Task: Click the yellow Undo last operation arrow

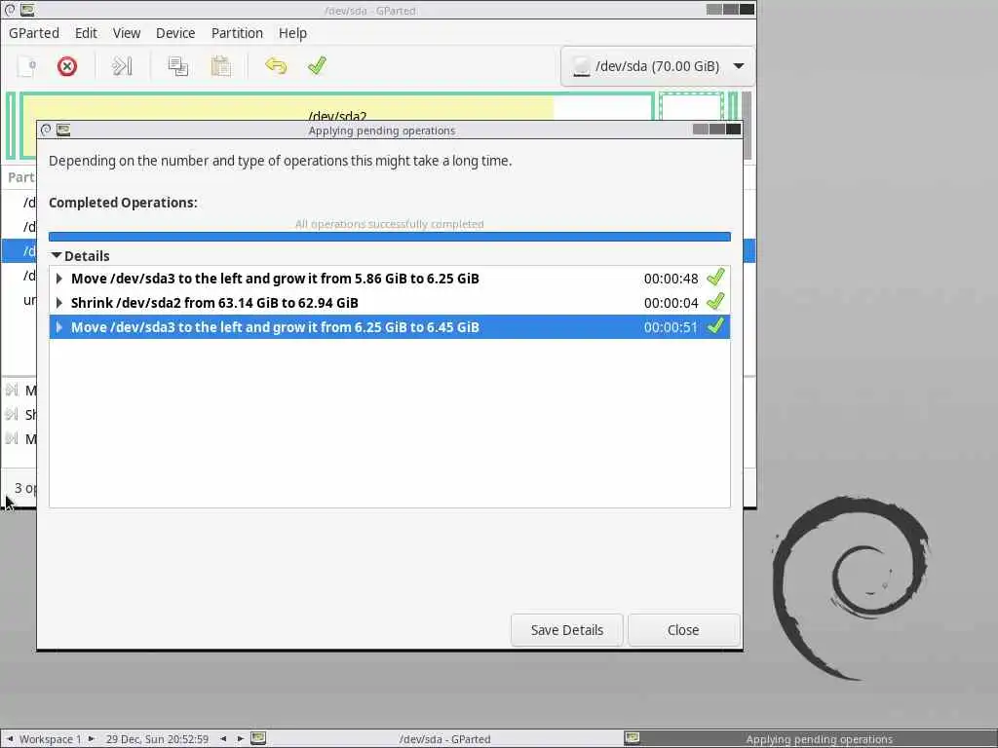Action: click(x=276, y=65)
